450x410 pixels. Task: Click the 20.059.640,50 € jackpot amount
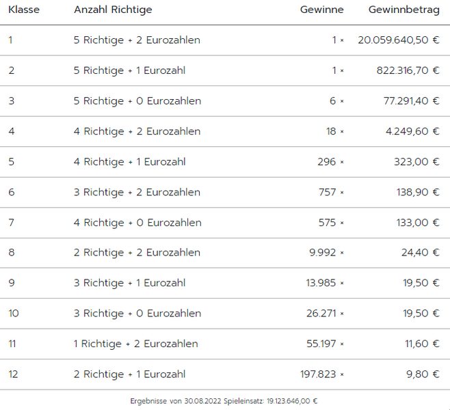point(398,40)
